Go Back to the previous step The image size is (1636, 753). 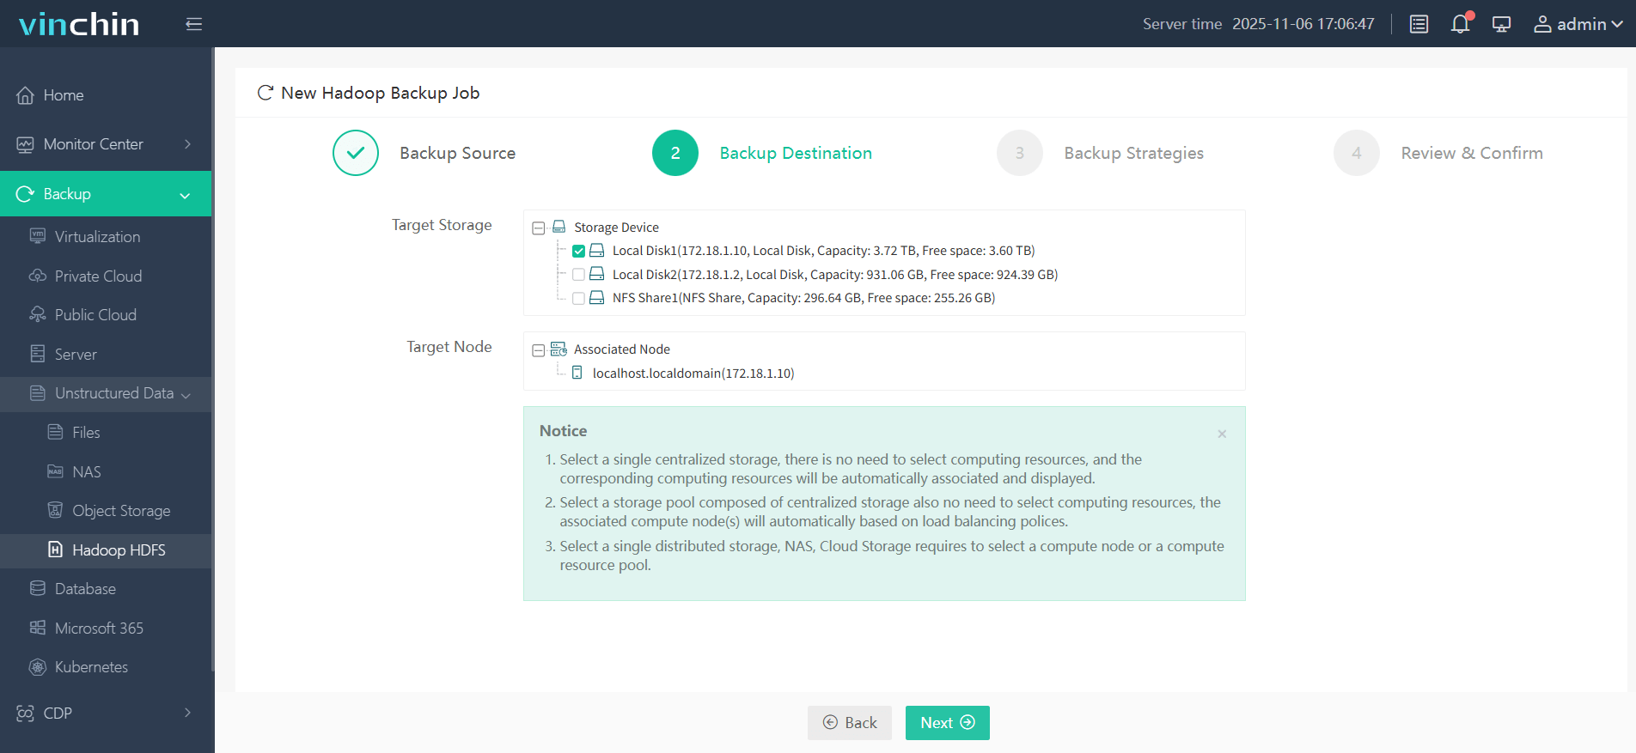pyautogui.click(x=849, y=723)
